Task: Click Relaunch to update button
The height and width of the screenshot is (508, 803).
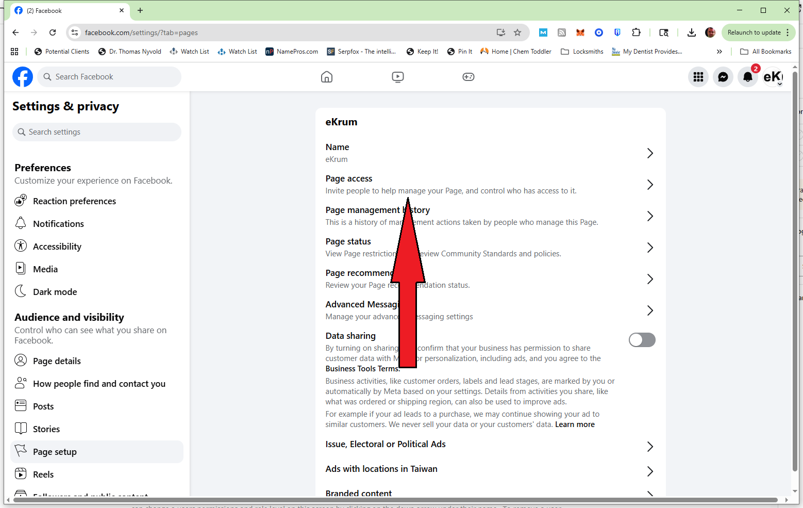Action: pos(754,32)
